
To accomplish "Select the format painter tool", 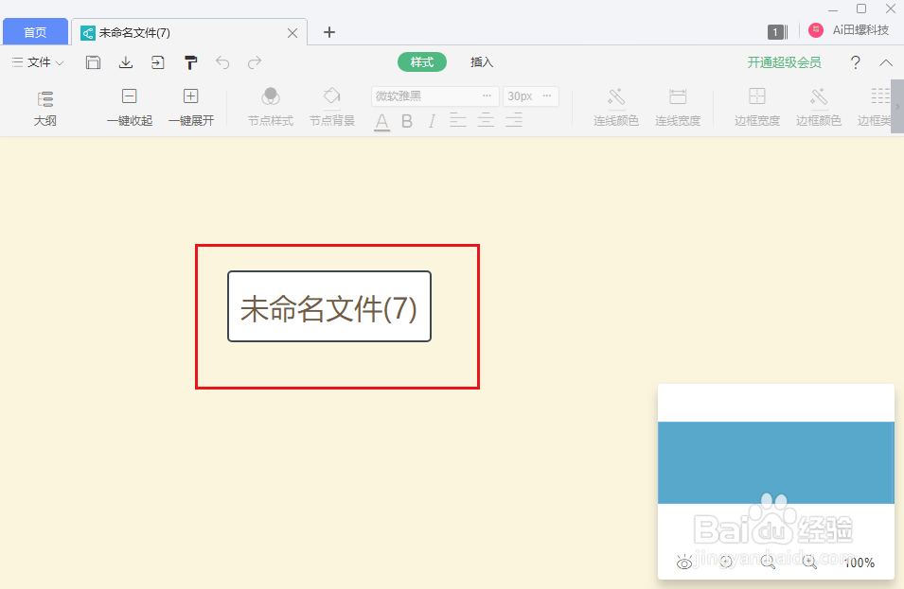I will click(x=190, y=62).
